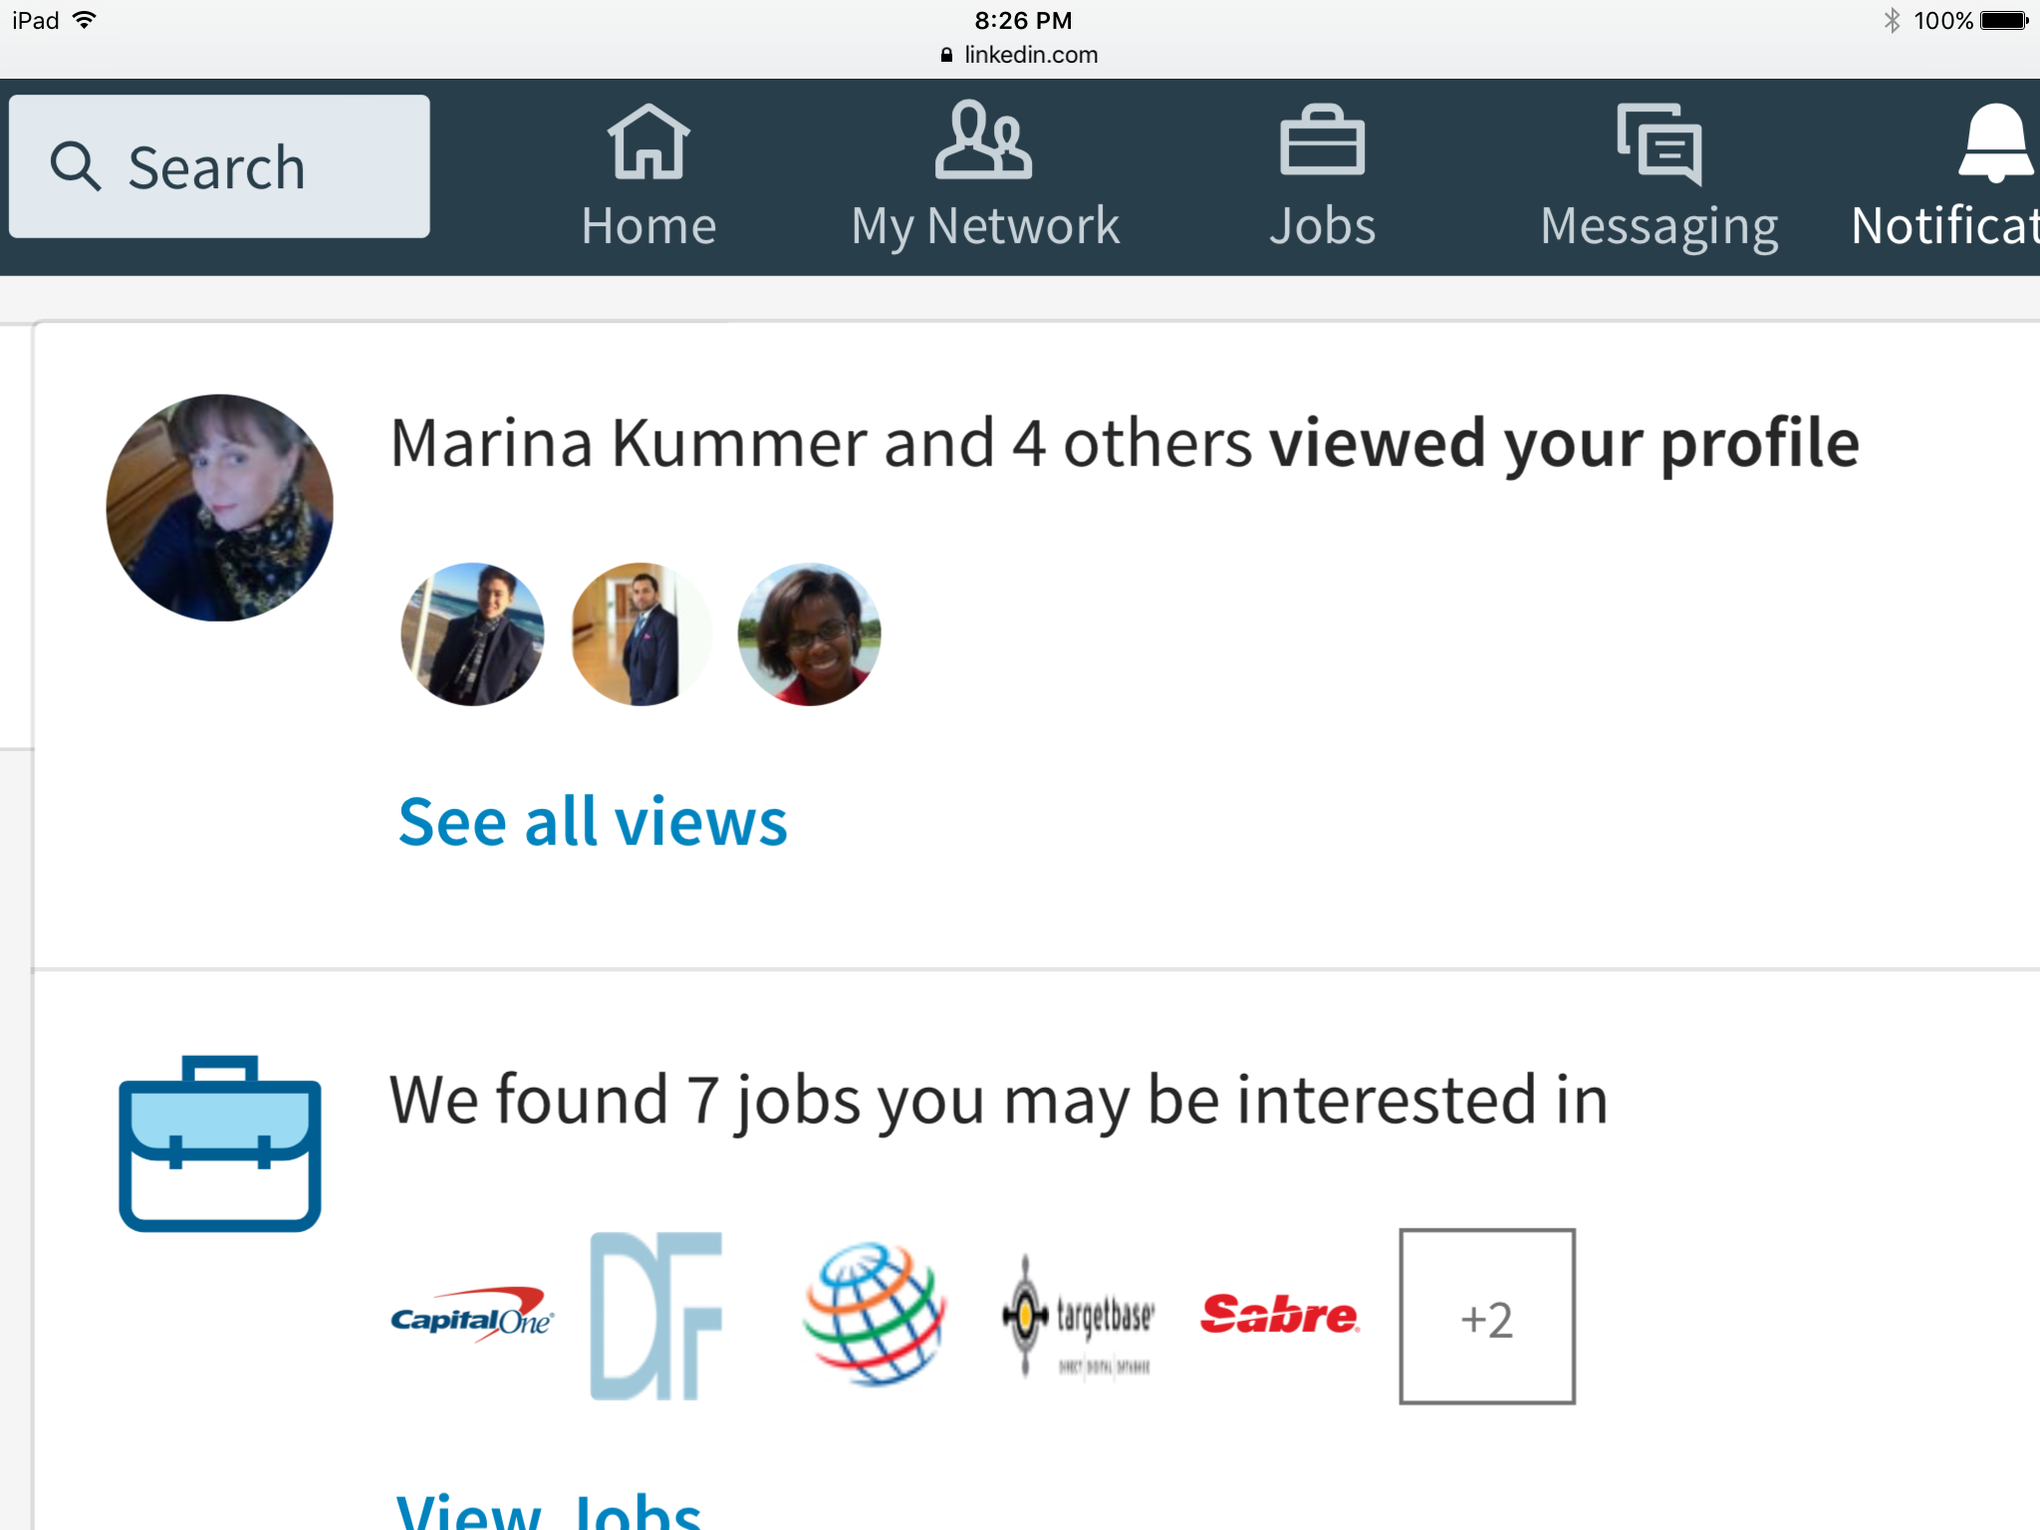Click the Capital One logo
This screenshot has height=1530, width=2040.
pyautogui.click(x=472, y=1316)
